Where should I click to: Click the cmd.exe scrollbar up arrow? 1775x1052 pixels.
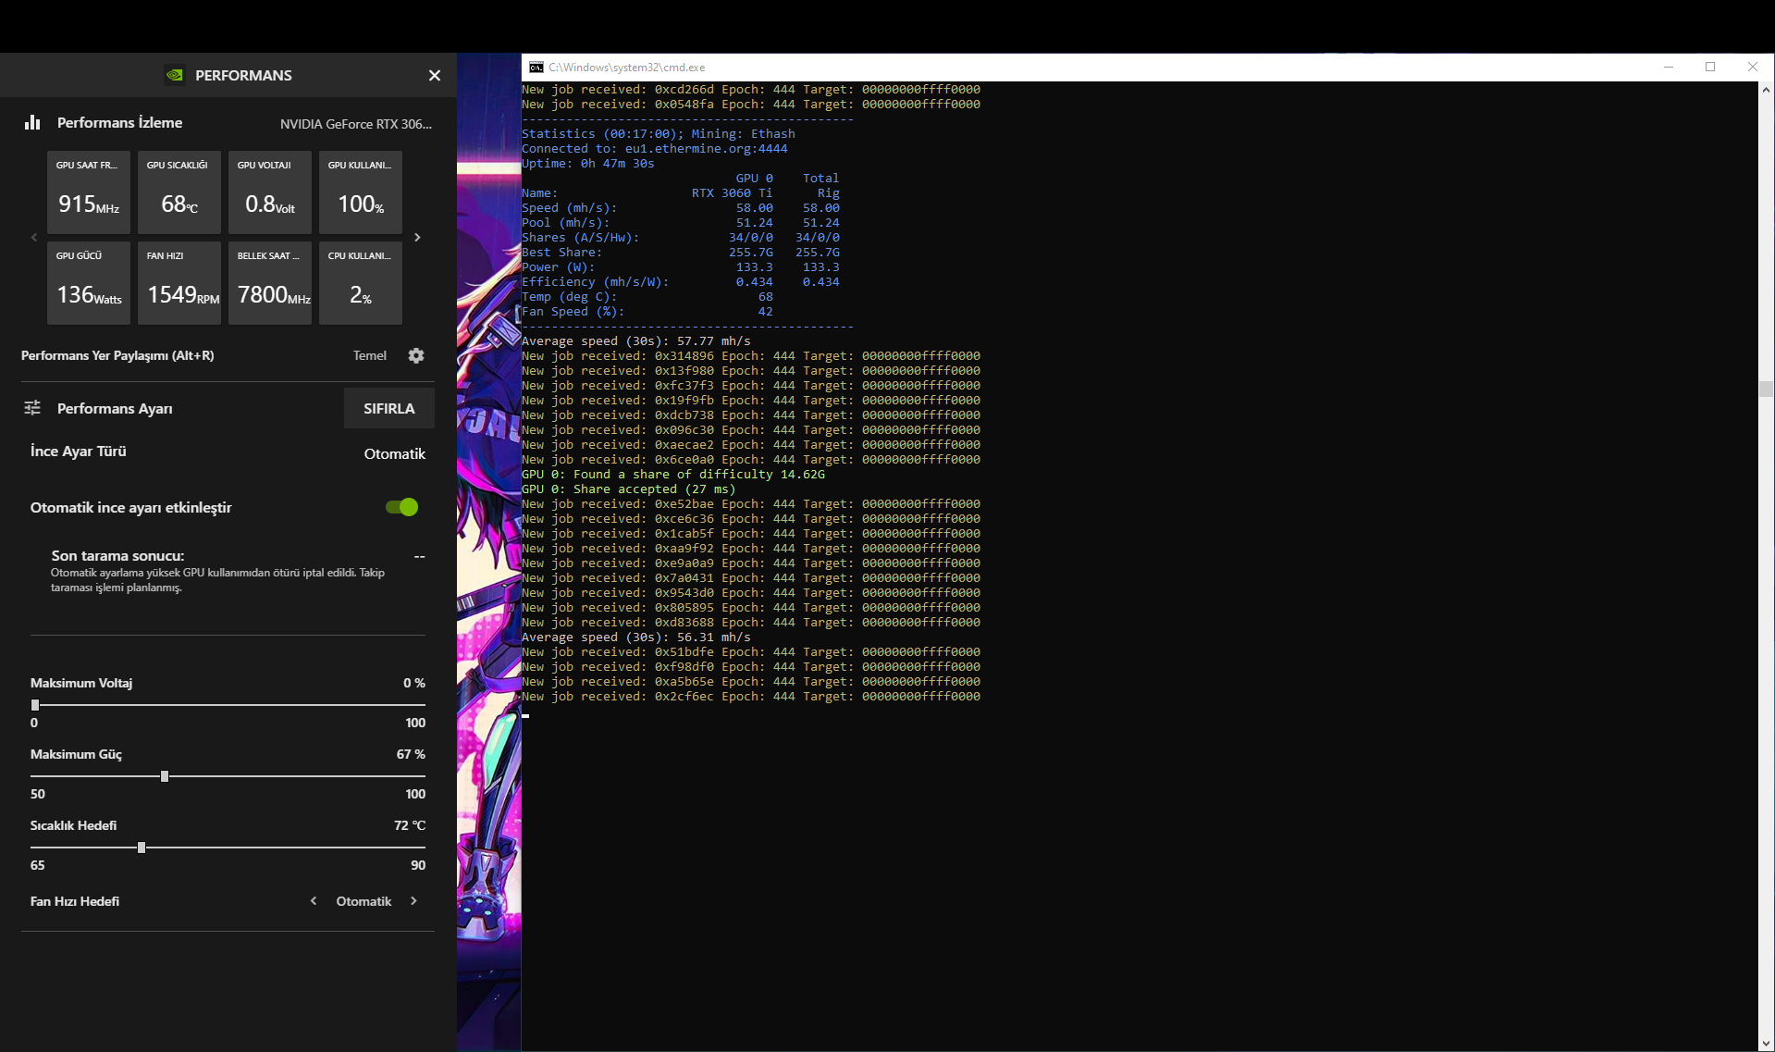[x=1766, y=90]
